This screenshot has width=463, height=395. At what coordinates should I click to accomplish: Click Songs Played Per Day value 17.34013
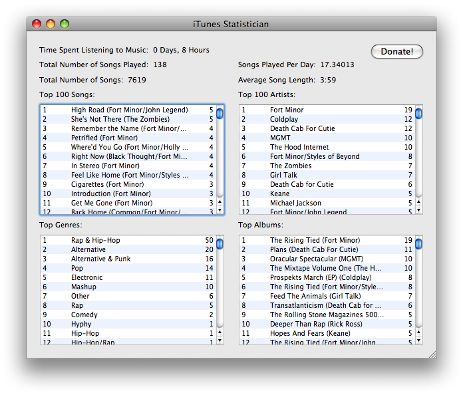[x=337, y=65]
